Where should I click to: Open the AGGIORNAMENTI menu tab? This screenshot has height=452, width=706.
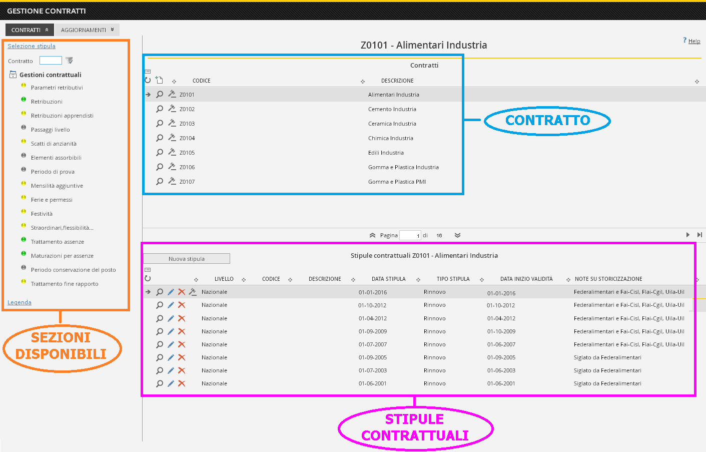tap(87, 30)
